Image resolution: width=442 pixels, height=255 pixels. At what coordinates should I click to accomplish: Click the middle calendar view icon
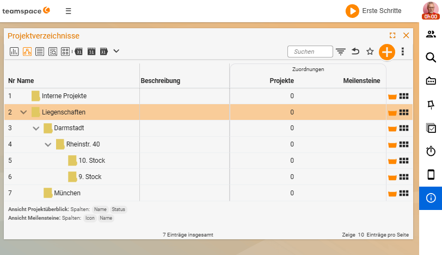click(x=91, y=52)
